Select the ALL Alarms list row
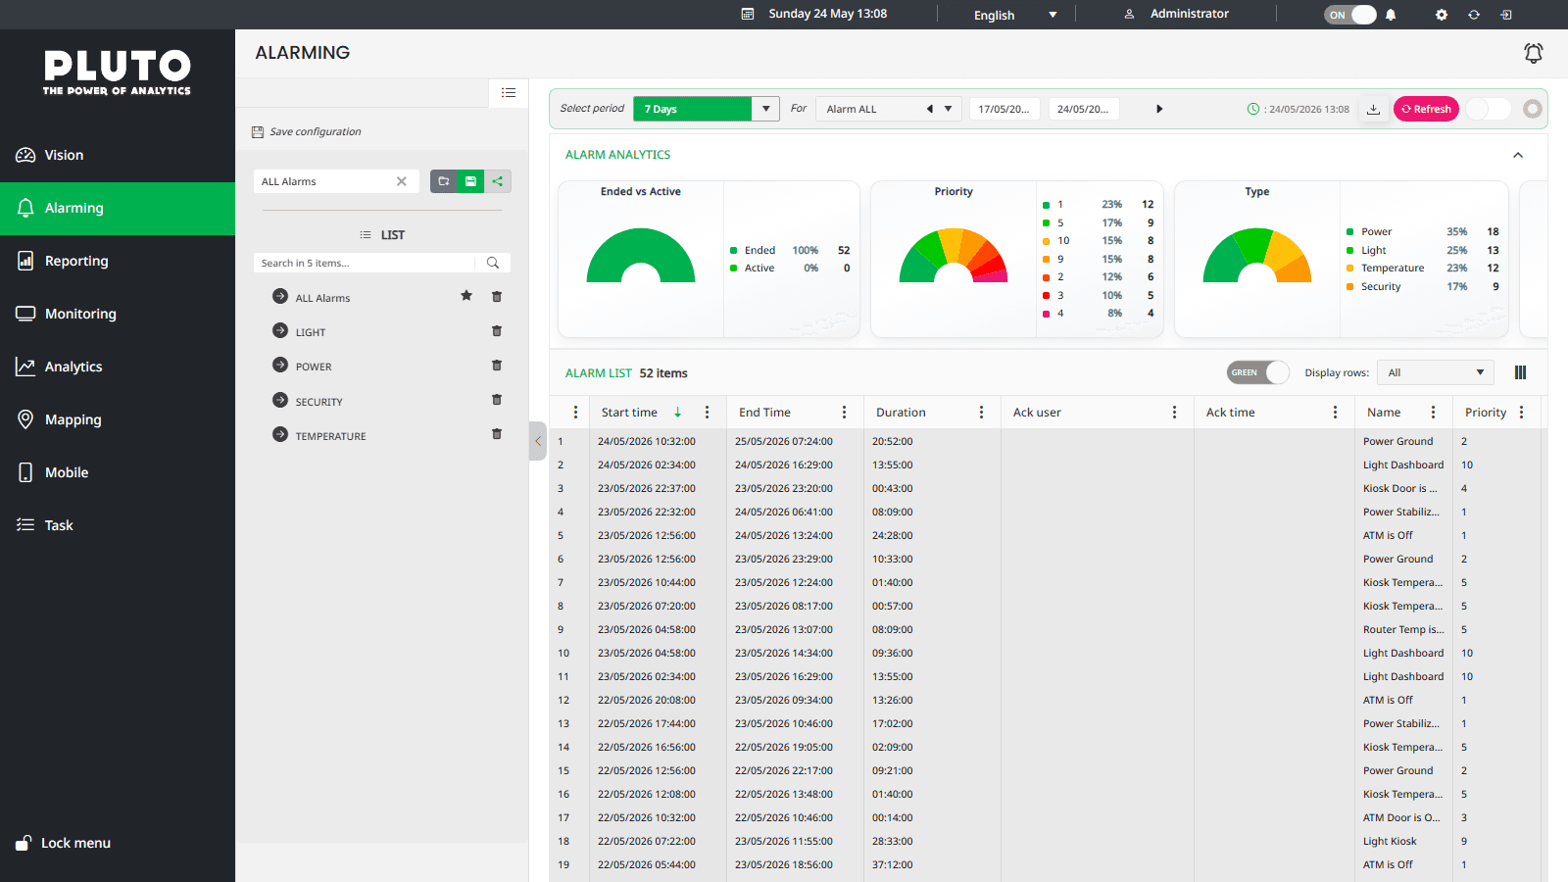The image size is (1568, 882). pyautogui.click(x=382, y=297)
